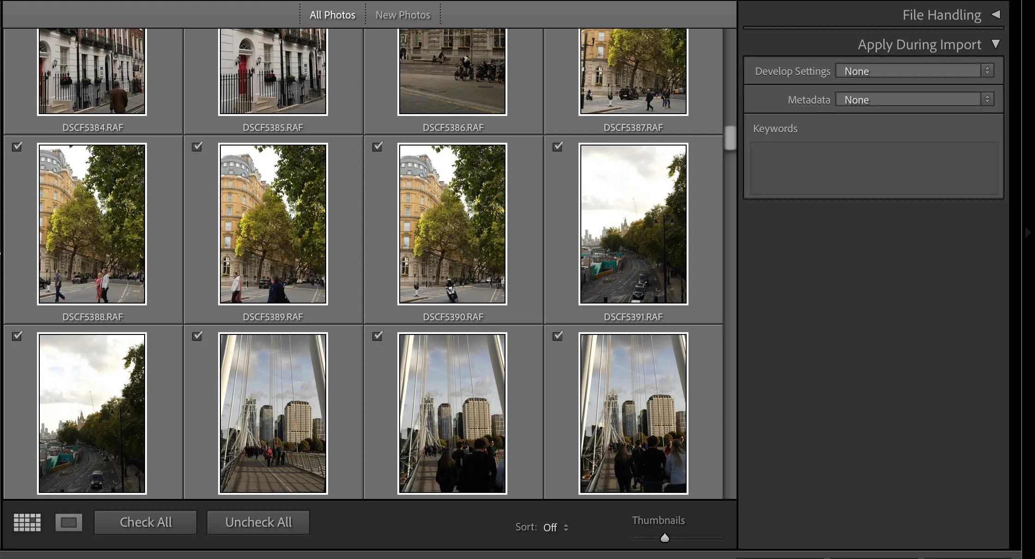Switch to grid view in import dialog
Screen dimensions: 1035x559
pyautogui.click(x=27, y=523)
